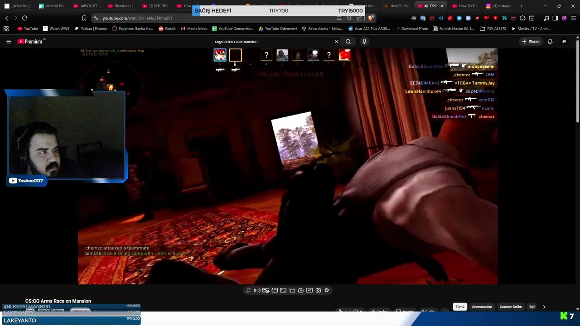The height and width of the screenshot is (326, 580).
Task: Open the Retro Assets - Balka bookmark
Action: pos(322,29)
